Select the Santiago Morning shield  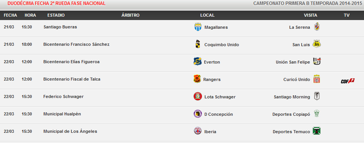coord(317,96)
